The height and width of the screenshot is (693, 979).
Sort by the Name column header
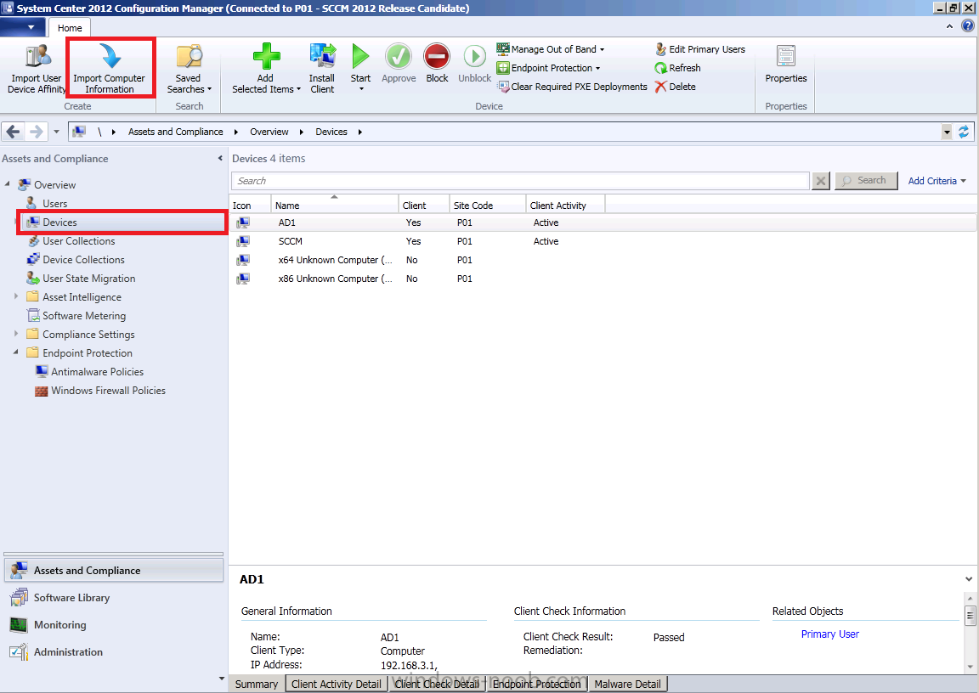click(x=335, y=205)
